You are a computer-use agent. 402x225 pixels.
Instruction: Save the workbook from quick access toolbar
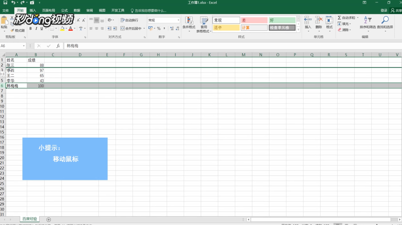point(5,3)
